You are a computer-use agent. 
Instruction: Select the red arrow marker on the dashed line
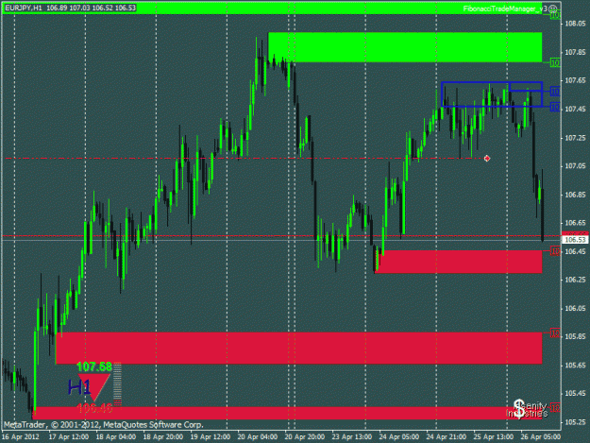(x=487, y=159)
